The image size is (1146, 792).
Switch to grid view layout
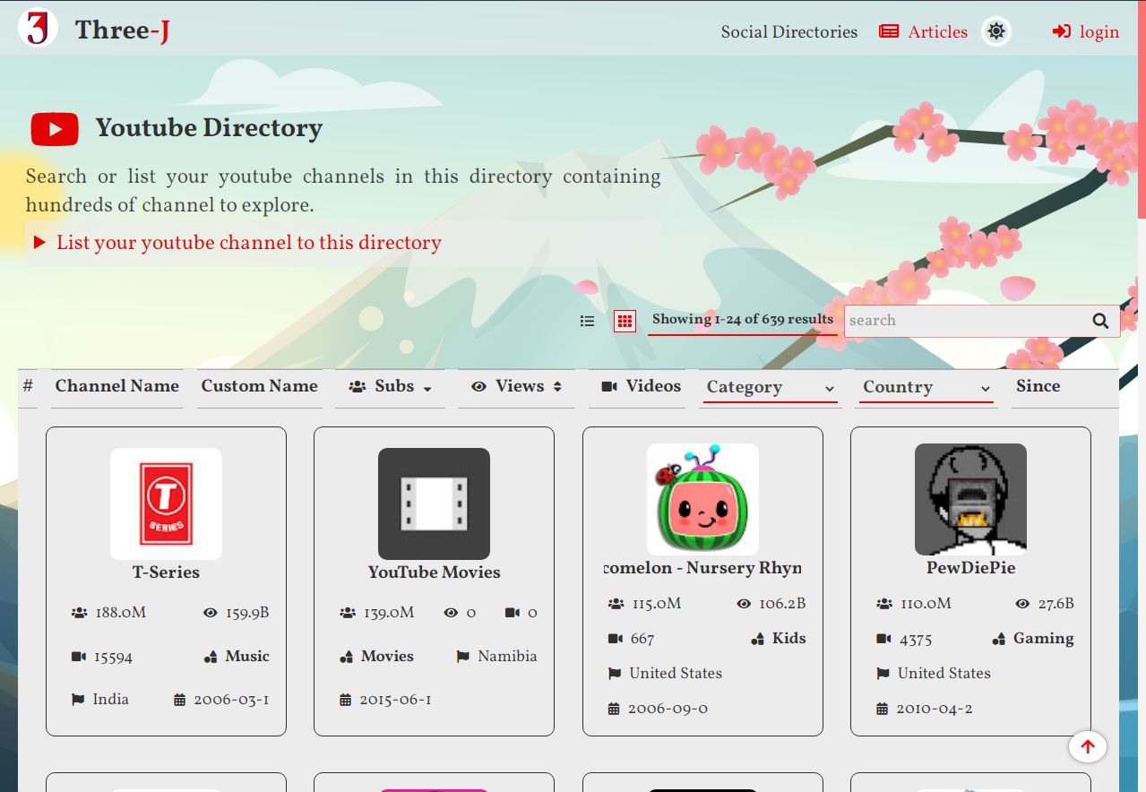625,321
